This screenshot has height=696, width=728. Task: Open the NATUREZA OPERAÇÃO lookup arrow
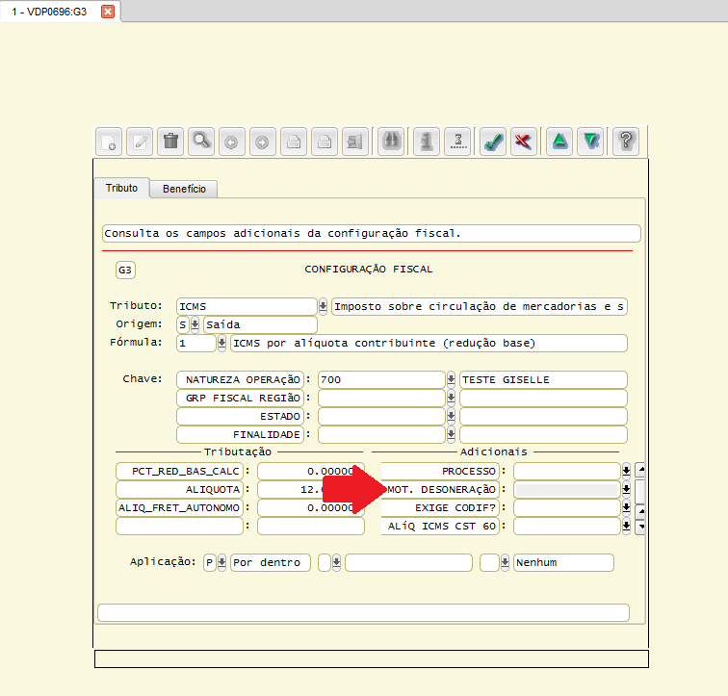click(x=451, y=380)
